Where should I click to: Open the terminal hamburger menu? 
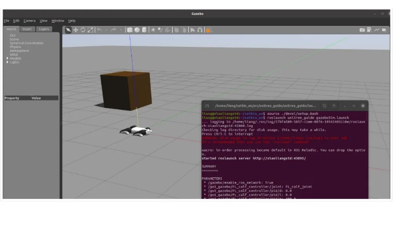click(334, 106)
